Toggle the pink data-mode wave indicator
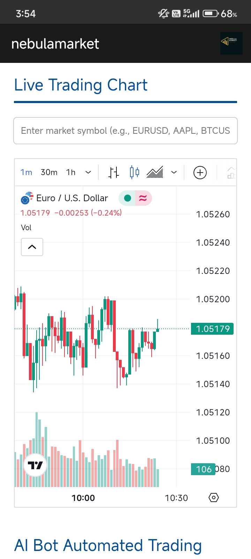This screenshot has width=251, height=559. [143, 198]
